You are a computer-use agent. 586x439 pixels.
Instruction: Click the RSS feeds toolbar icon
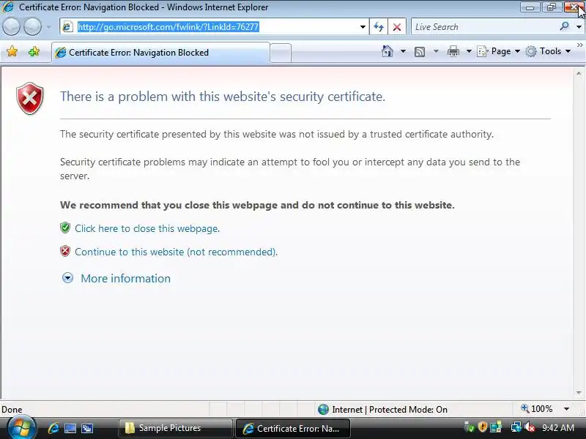420,51
